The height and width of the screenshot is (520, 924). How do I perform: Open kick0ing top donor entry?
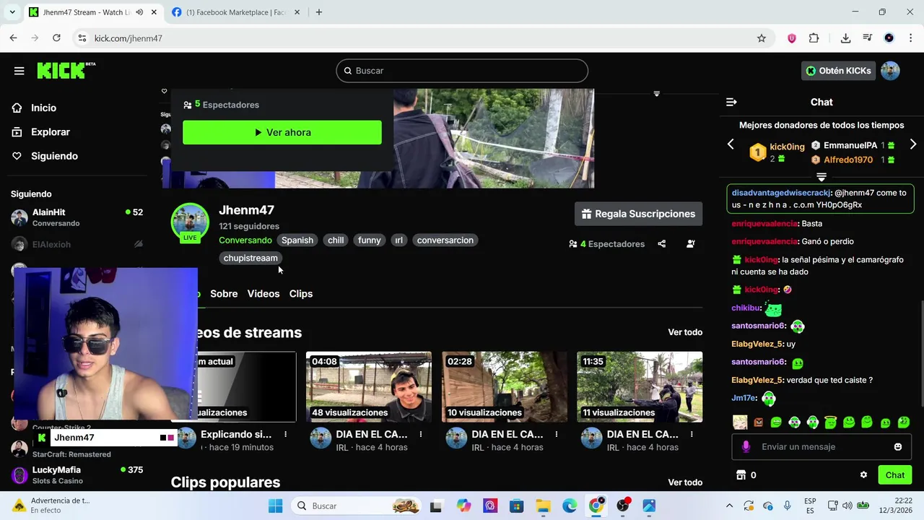point(777,152)
